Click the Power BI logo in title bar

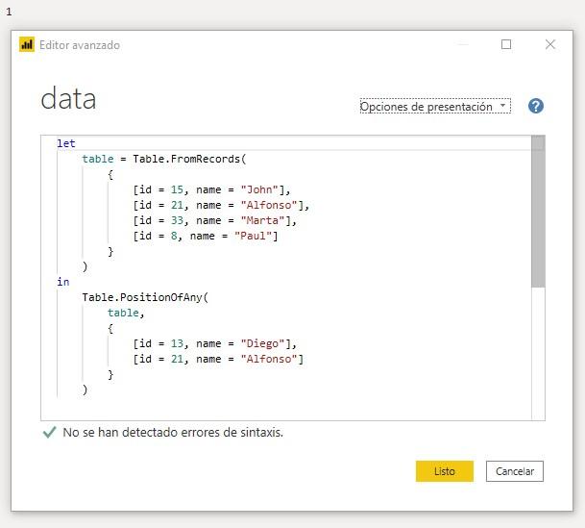point(27,45)
